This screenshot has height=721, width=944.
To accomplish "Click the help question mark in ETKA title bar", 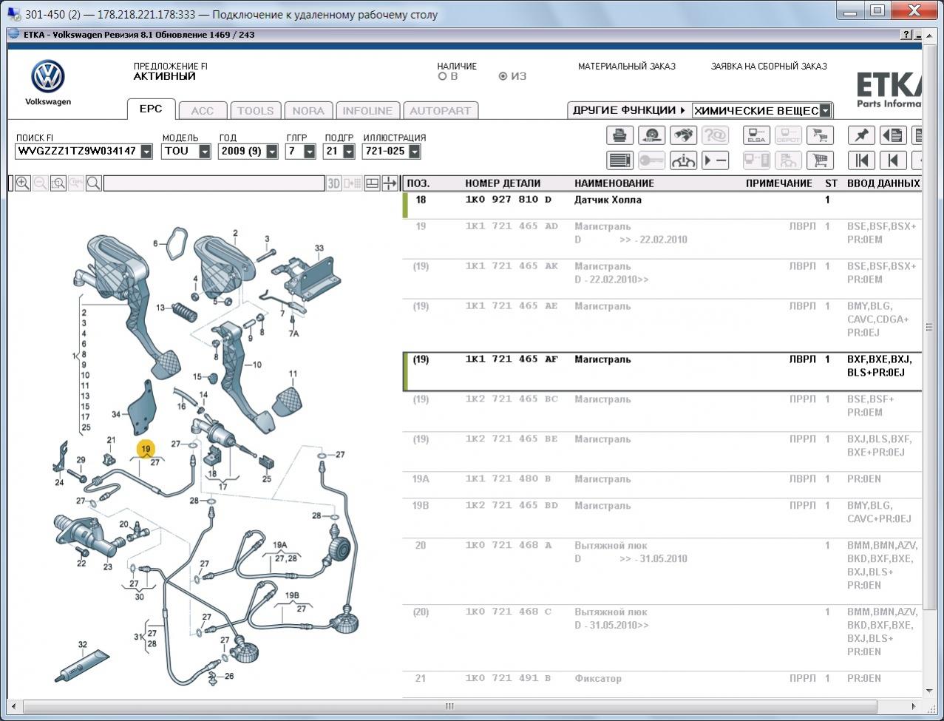I will click(906, 35).
